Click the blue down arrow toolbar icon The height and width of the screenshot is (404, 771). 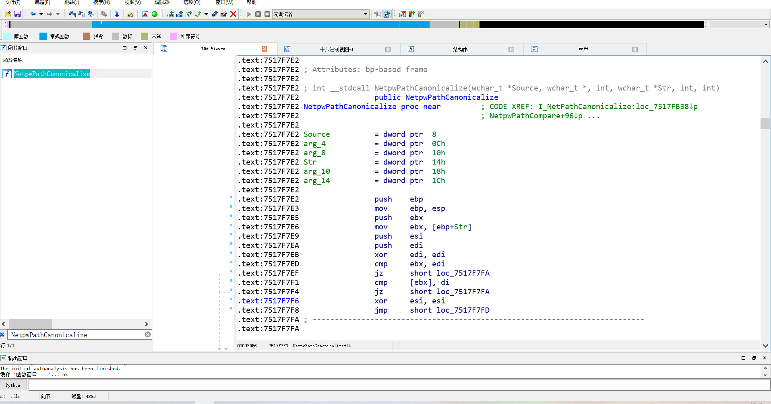(x=117, y=14)
